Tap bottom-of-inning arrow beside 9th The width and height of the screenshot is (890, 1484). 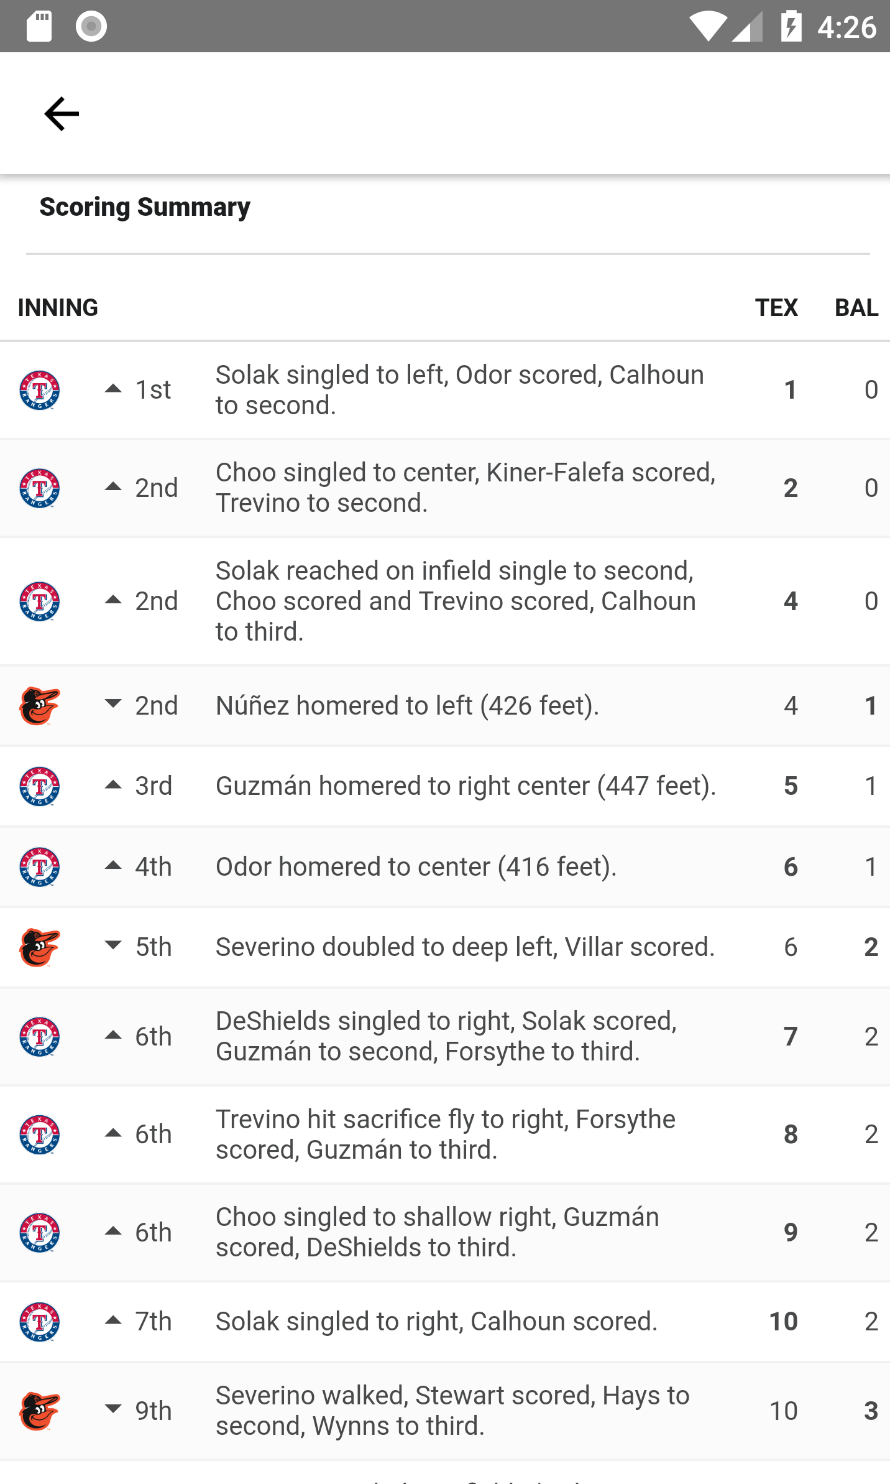pyautogui.click(x=113, y=1409)
